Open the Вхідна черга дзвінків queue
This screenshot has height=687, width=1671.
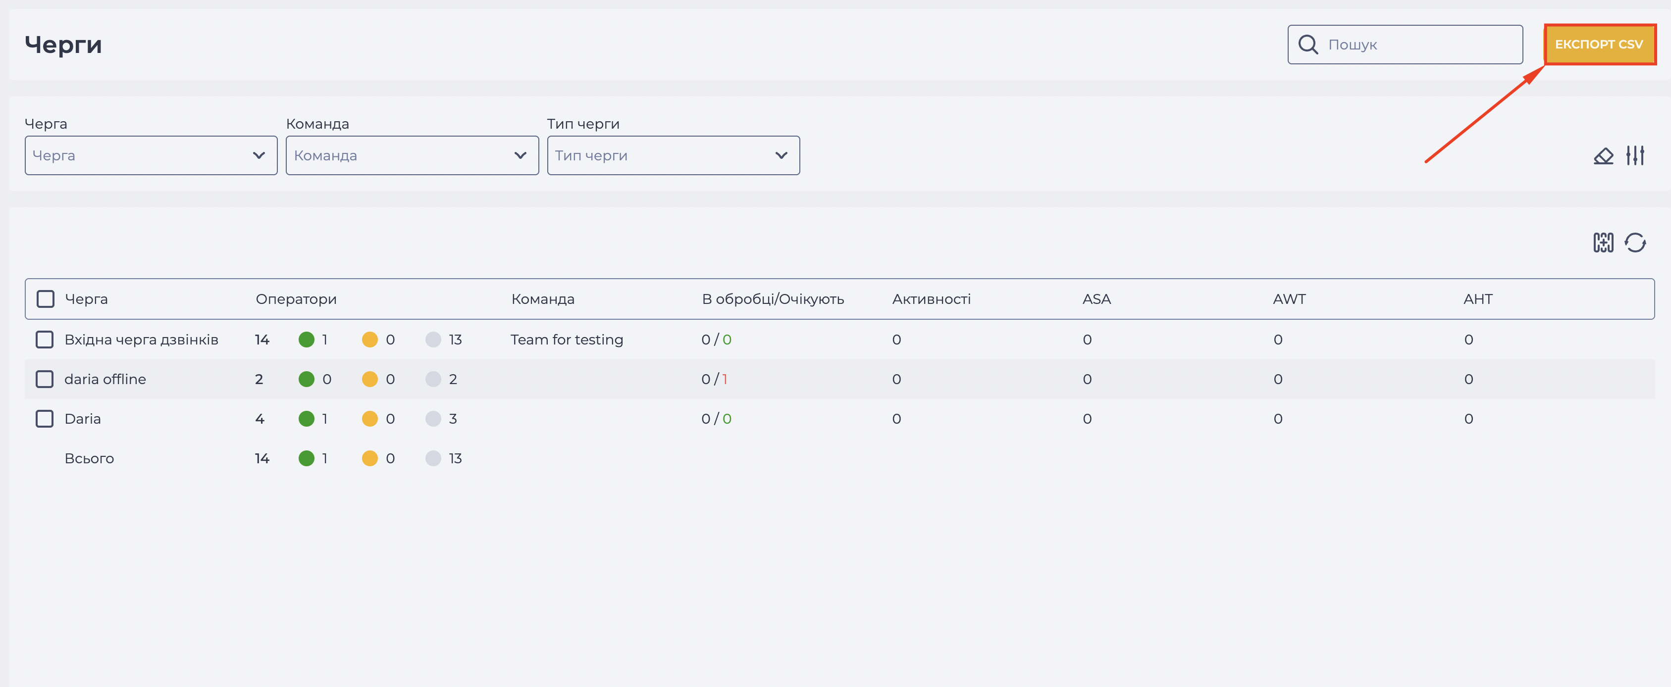(x=142, y=340)
